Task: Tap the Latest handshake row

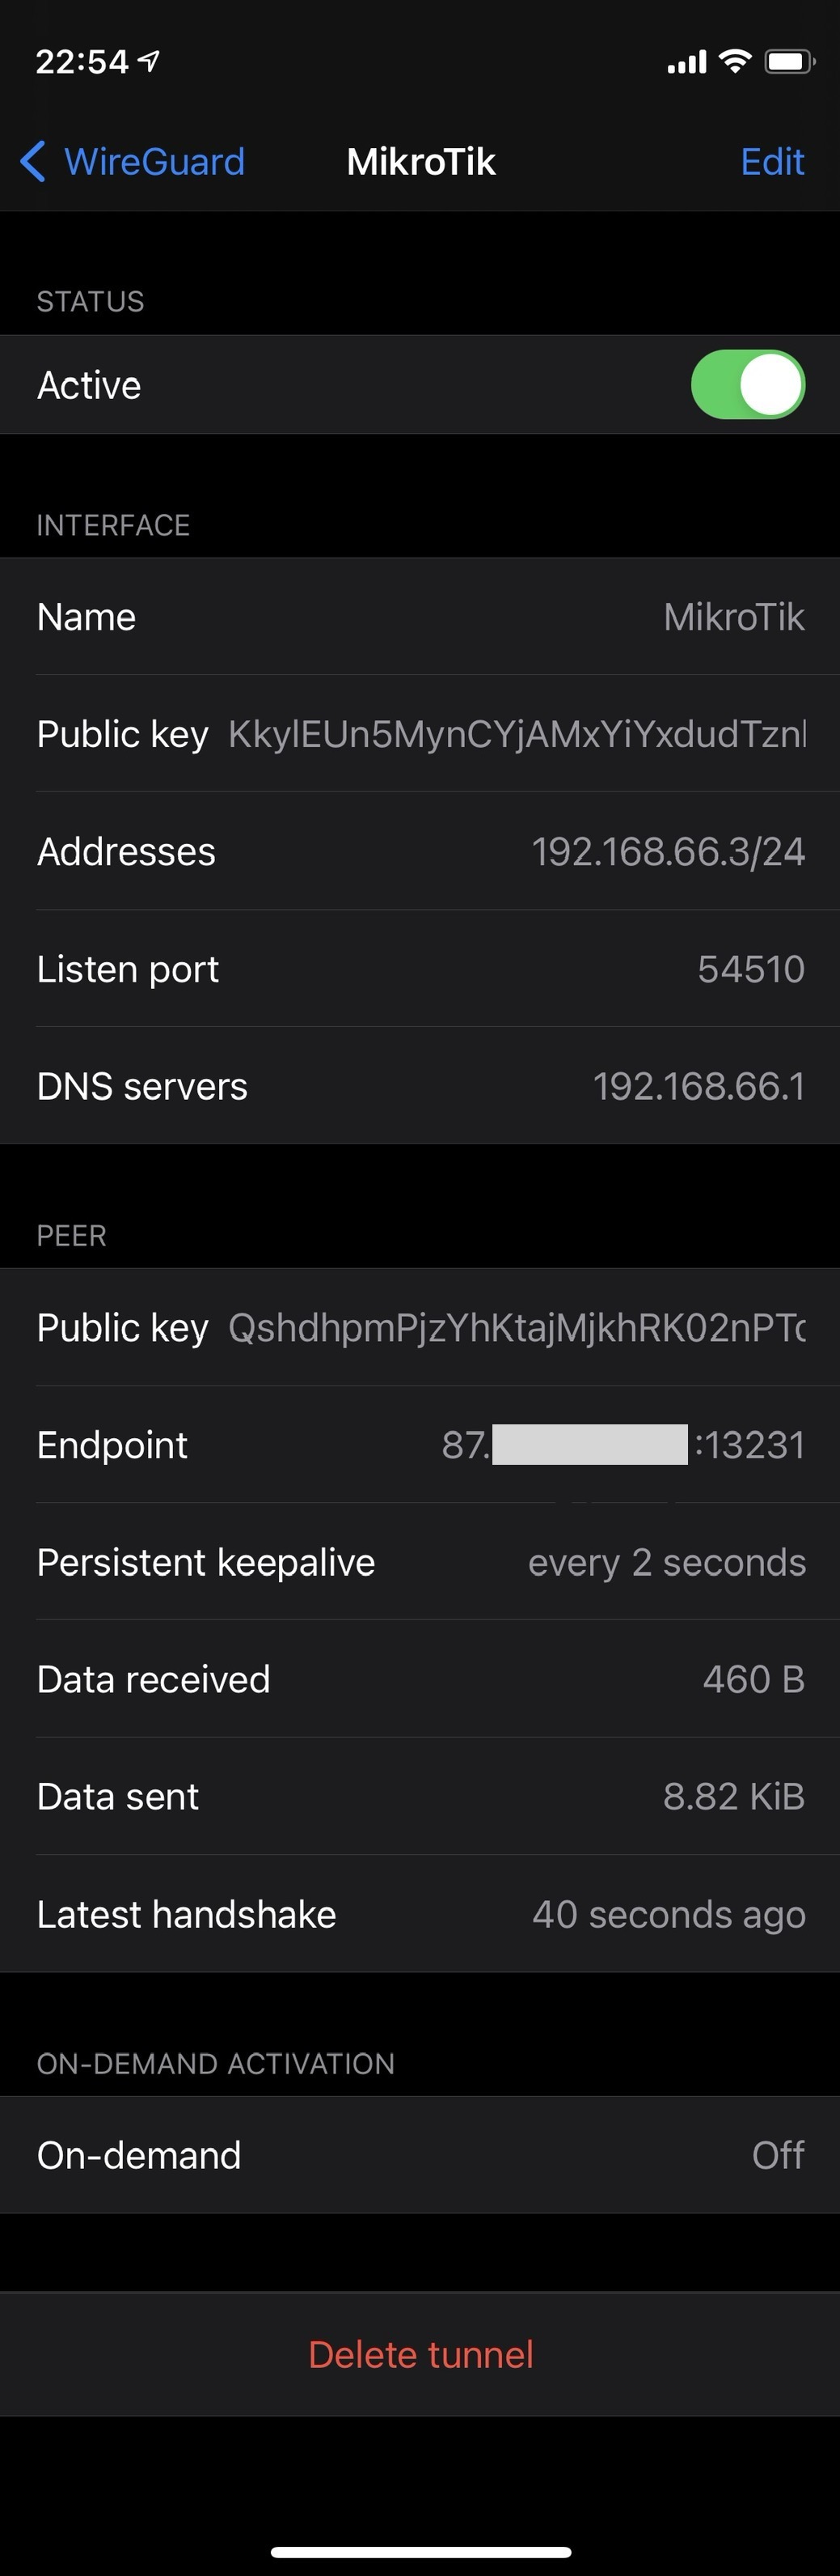Action: (420, 1914)
